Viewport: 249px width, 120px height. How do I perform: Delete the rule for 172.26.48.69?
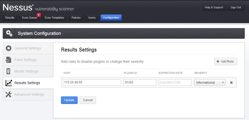click(231, 82)
